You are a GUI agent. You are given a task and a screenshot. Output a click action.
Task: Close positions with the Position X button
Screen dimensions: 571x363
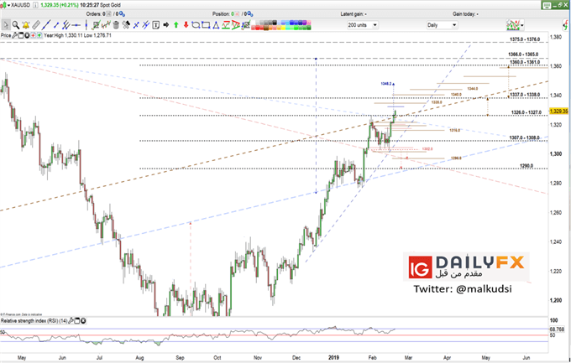pos(238,14)
